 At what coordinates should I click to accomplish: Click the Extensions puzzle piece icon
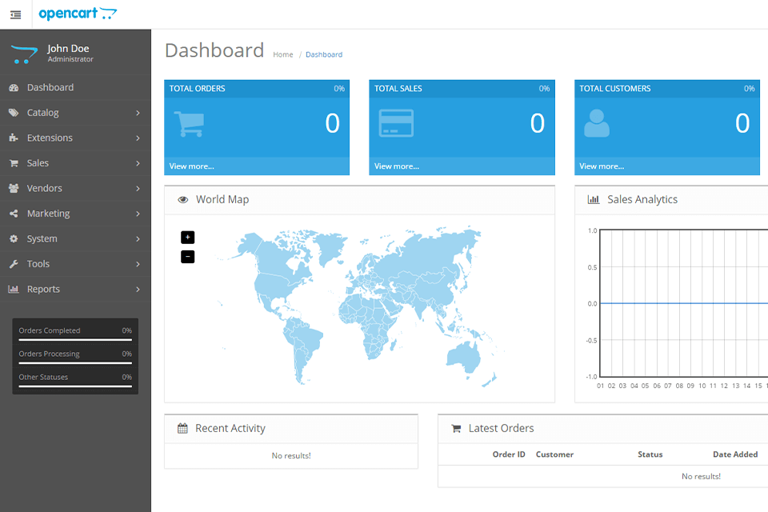(14, 138)
